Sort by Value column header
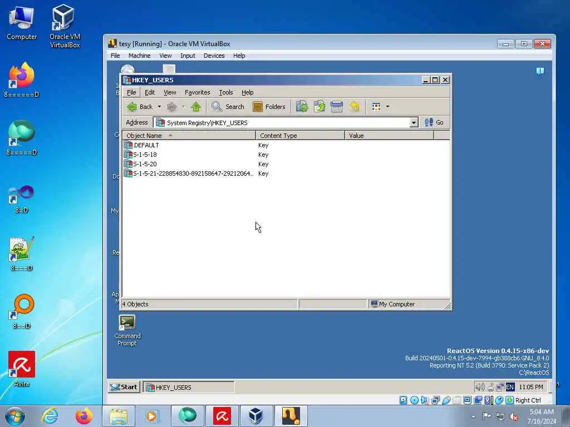The width and height of the screenshot is (570, 427). 389,136
